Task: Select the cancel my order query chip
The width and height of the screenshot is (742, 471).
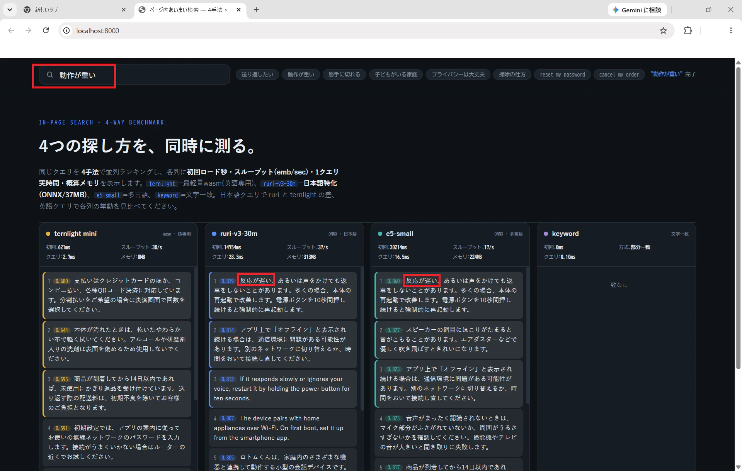Action: [619, 75]
